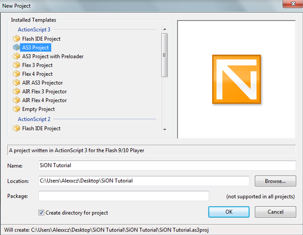
Task: Click the AS3 Project with Preloader icon
Action: [x=17, y=56]
